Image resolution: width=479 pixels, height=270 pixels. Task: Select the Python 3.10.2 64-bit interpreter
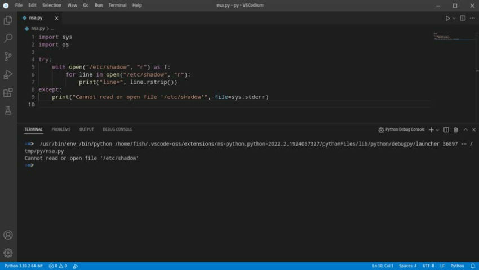[23, 266]
